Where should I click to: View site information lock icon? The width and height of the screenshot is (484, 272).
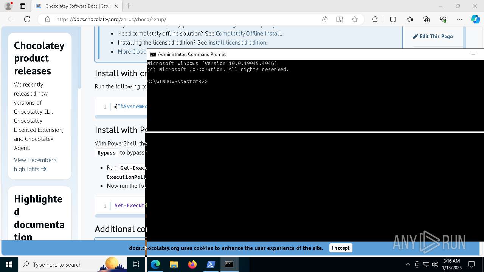point(48,19)
